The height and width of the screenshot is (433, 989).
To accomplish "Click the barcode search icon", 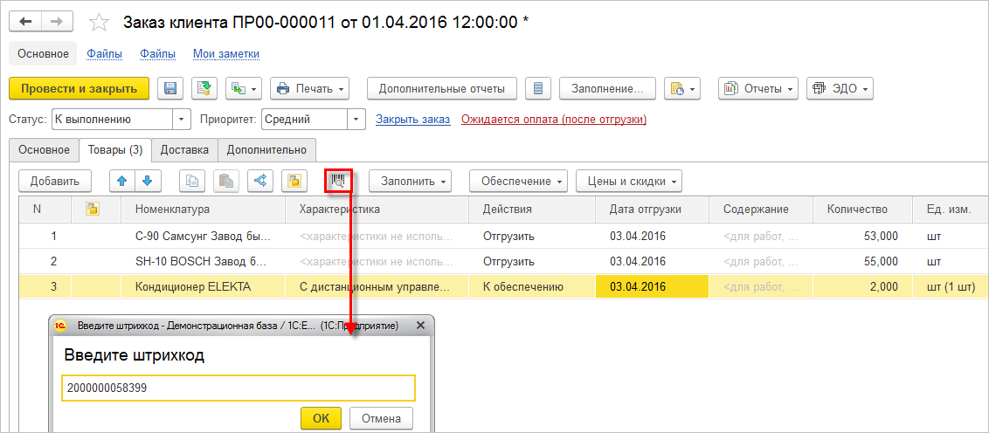I will (337, 181).
